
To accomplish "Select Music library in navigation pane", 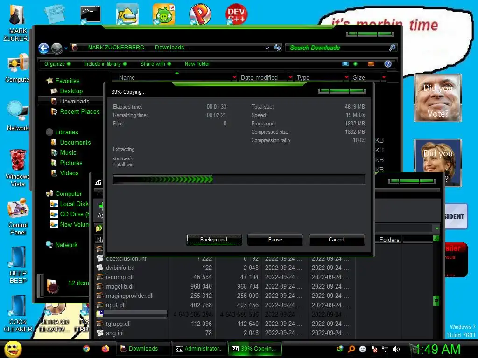I will (68, 153).
